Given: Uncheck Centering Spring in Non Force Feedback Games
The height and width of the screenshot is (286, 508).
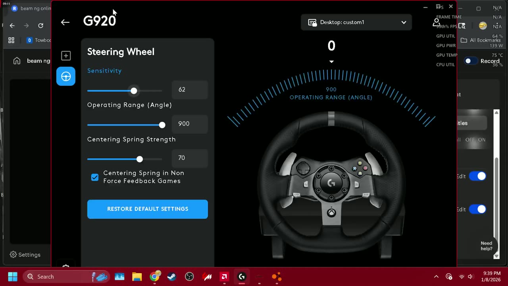Looking at the screenshot, I should pyautogui.click(x=95, y=177).
